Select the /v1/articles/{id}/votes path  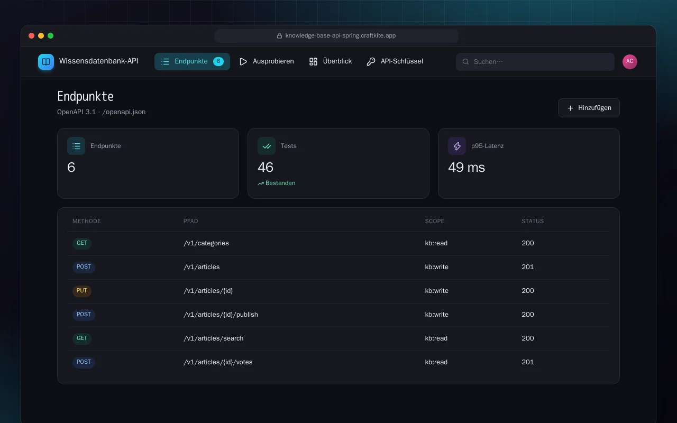[x=218, y=362]
